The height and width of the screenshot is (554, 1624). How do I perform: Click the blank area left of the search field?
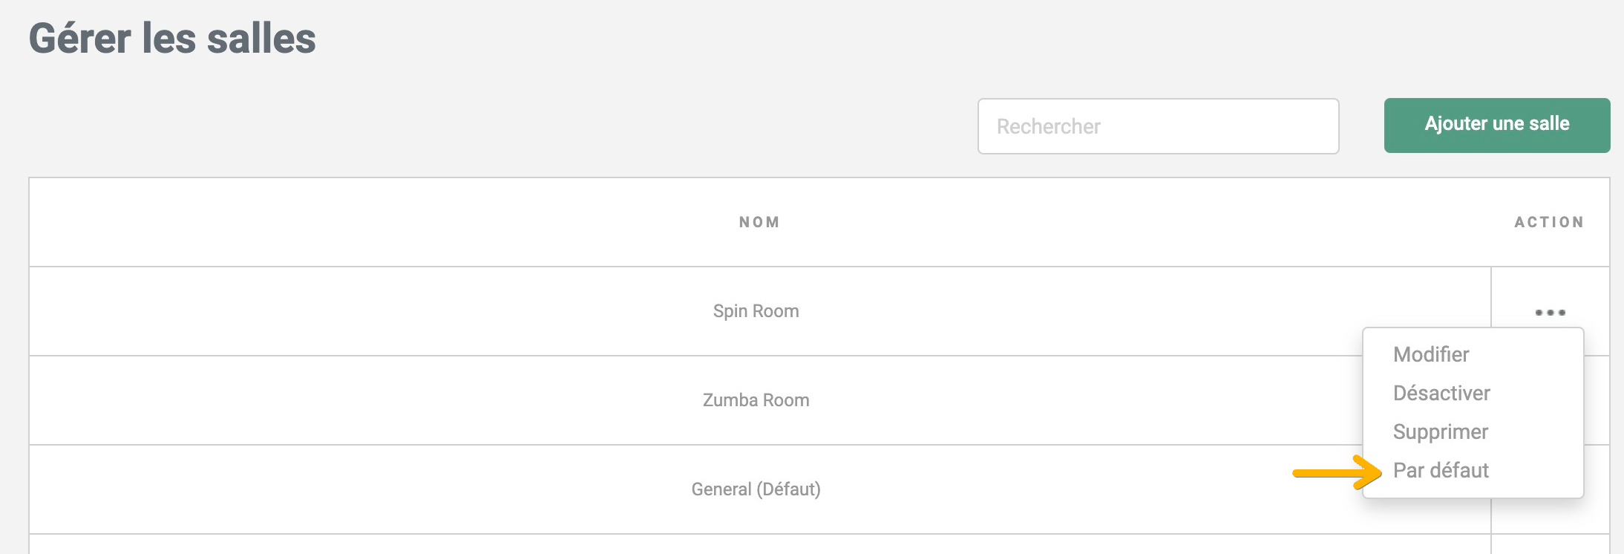[x=520, y=126]
